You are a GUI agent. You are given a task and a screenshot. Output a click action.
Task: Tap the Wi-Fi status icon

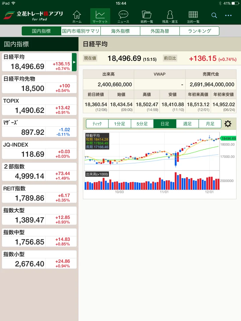[x=13, y=3]
